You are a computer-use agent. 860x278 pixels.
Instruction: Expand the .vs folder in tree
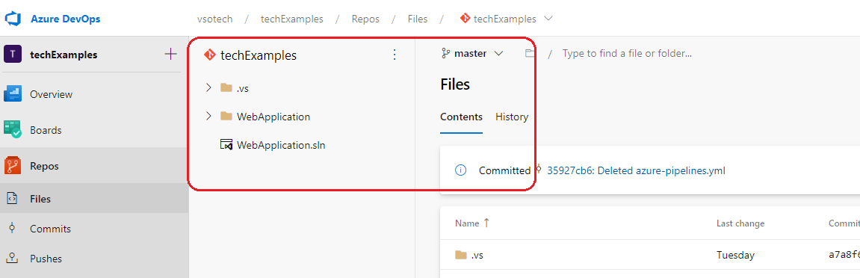point(208,87)
